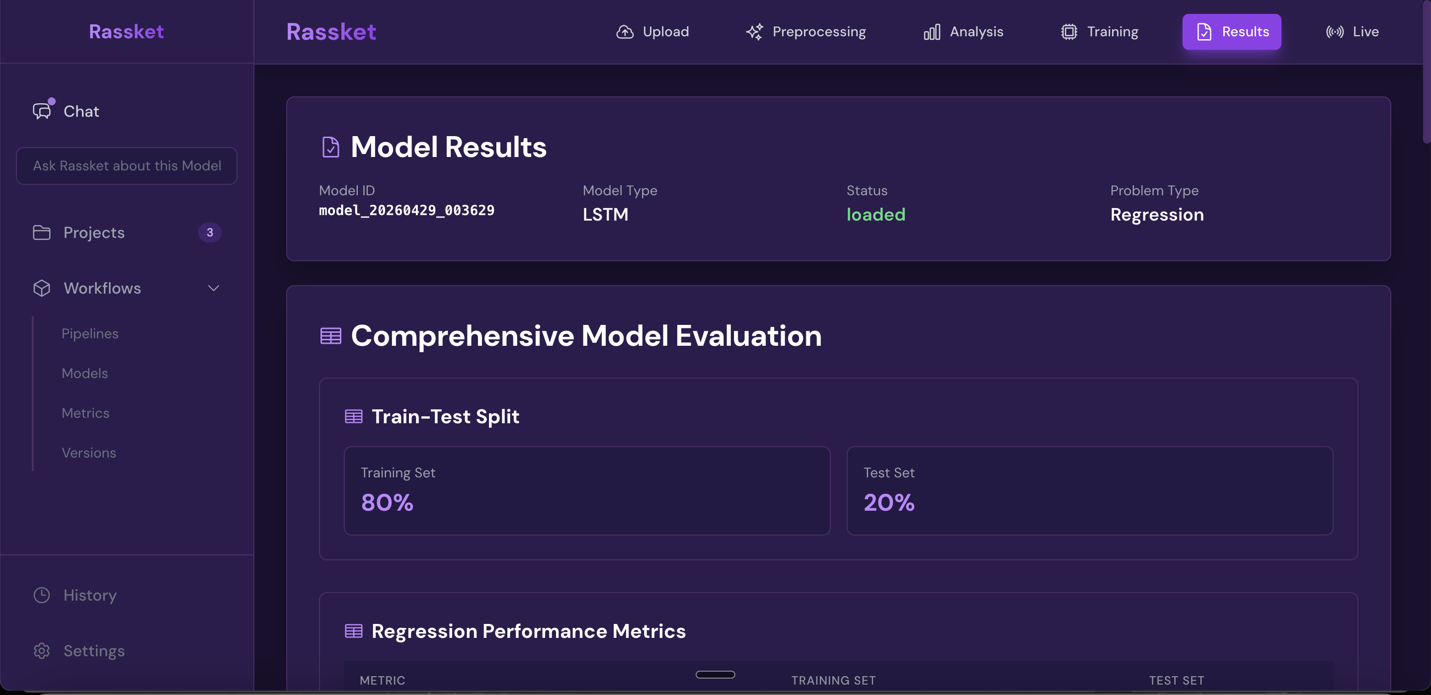This screenshot has height=695, width=1431.
Task: Switch to the Preprocessing tab
Action: coord(806,32)
